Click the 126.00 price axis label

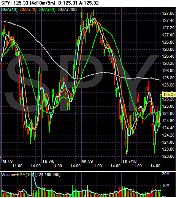tap(168, 71)
